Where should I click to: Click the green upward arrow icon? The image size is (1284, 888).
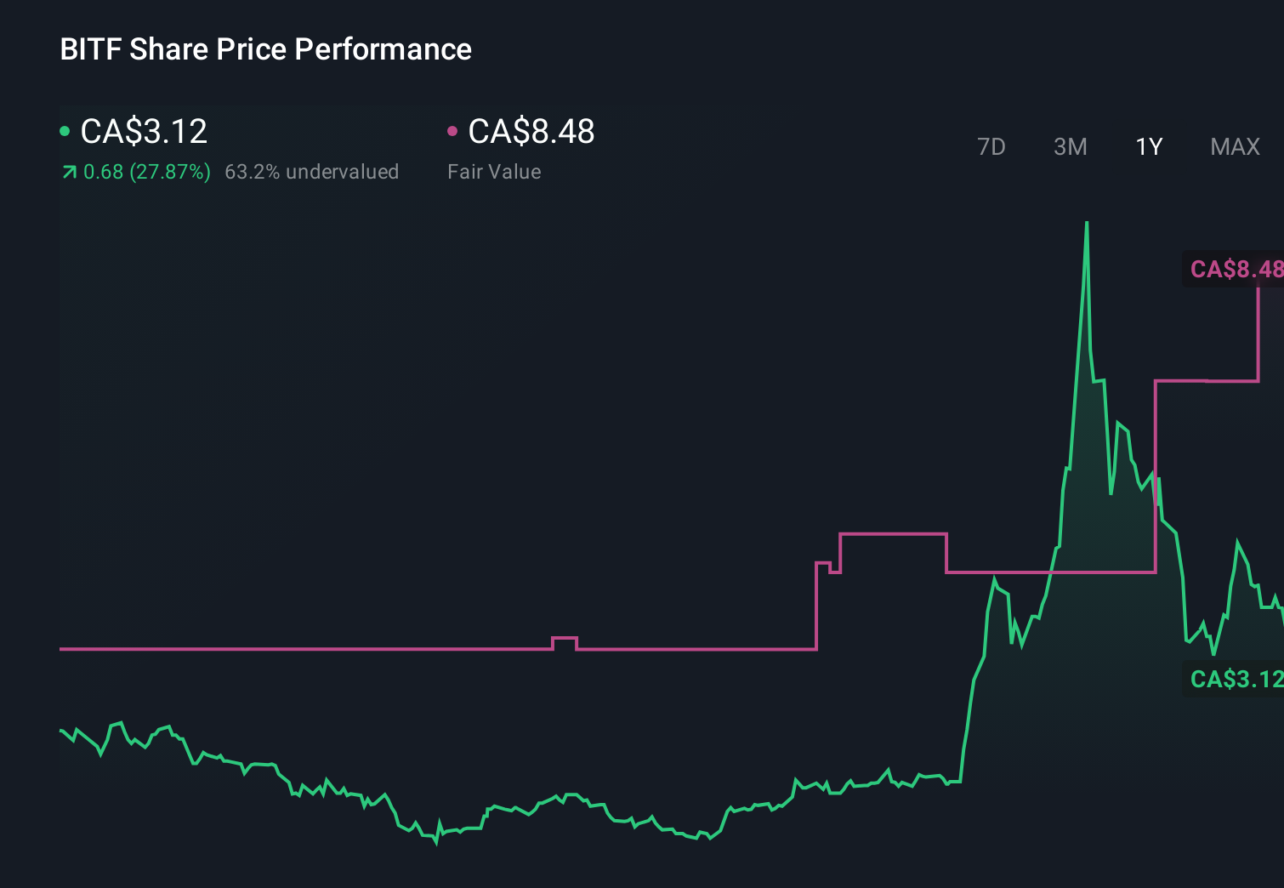pos(69,173)
